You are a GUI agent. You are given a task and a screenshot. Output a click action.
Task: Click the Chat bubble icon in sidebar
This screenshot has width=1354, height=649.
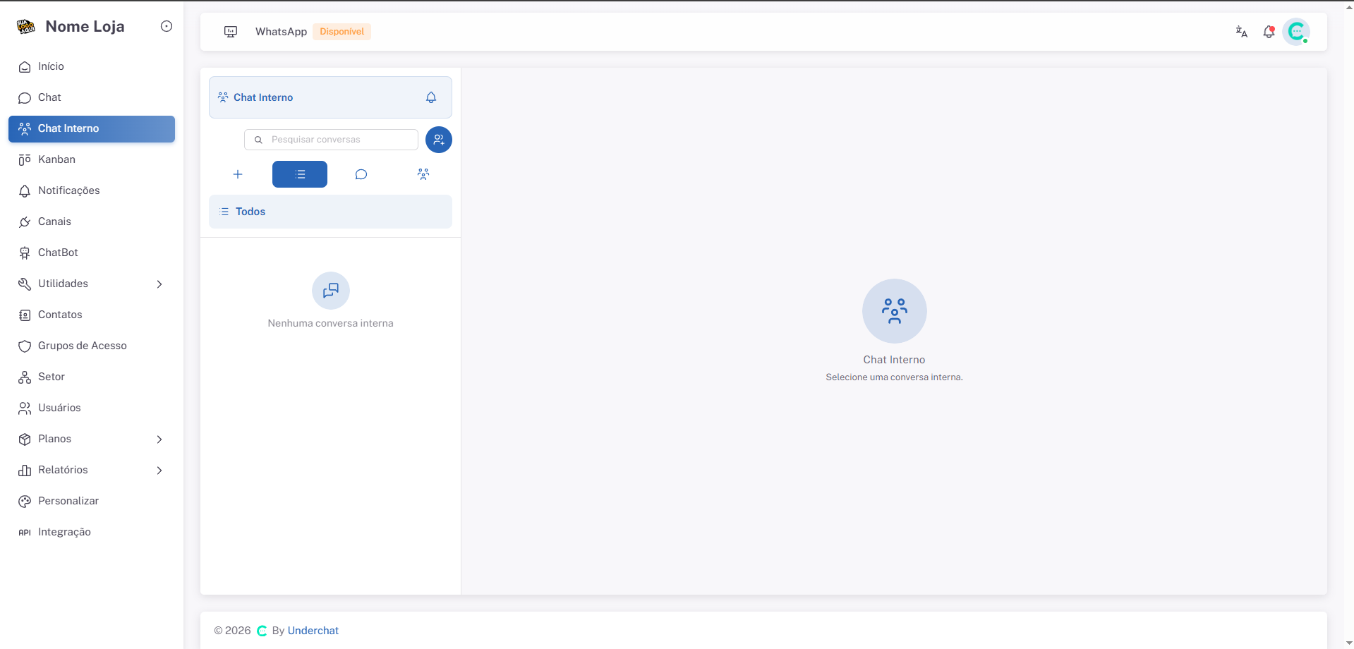click(25, 98)
